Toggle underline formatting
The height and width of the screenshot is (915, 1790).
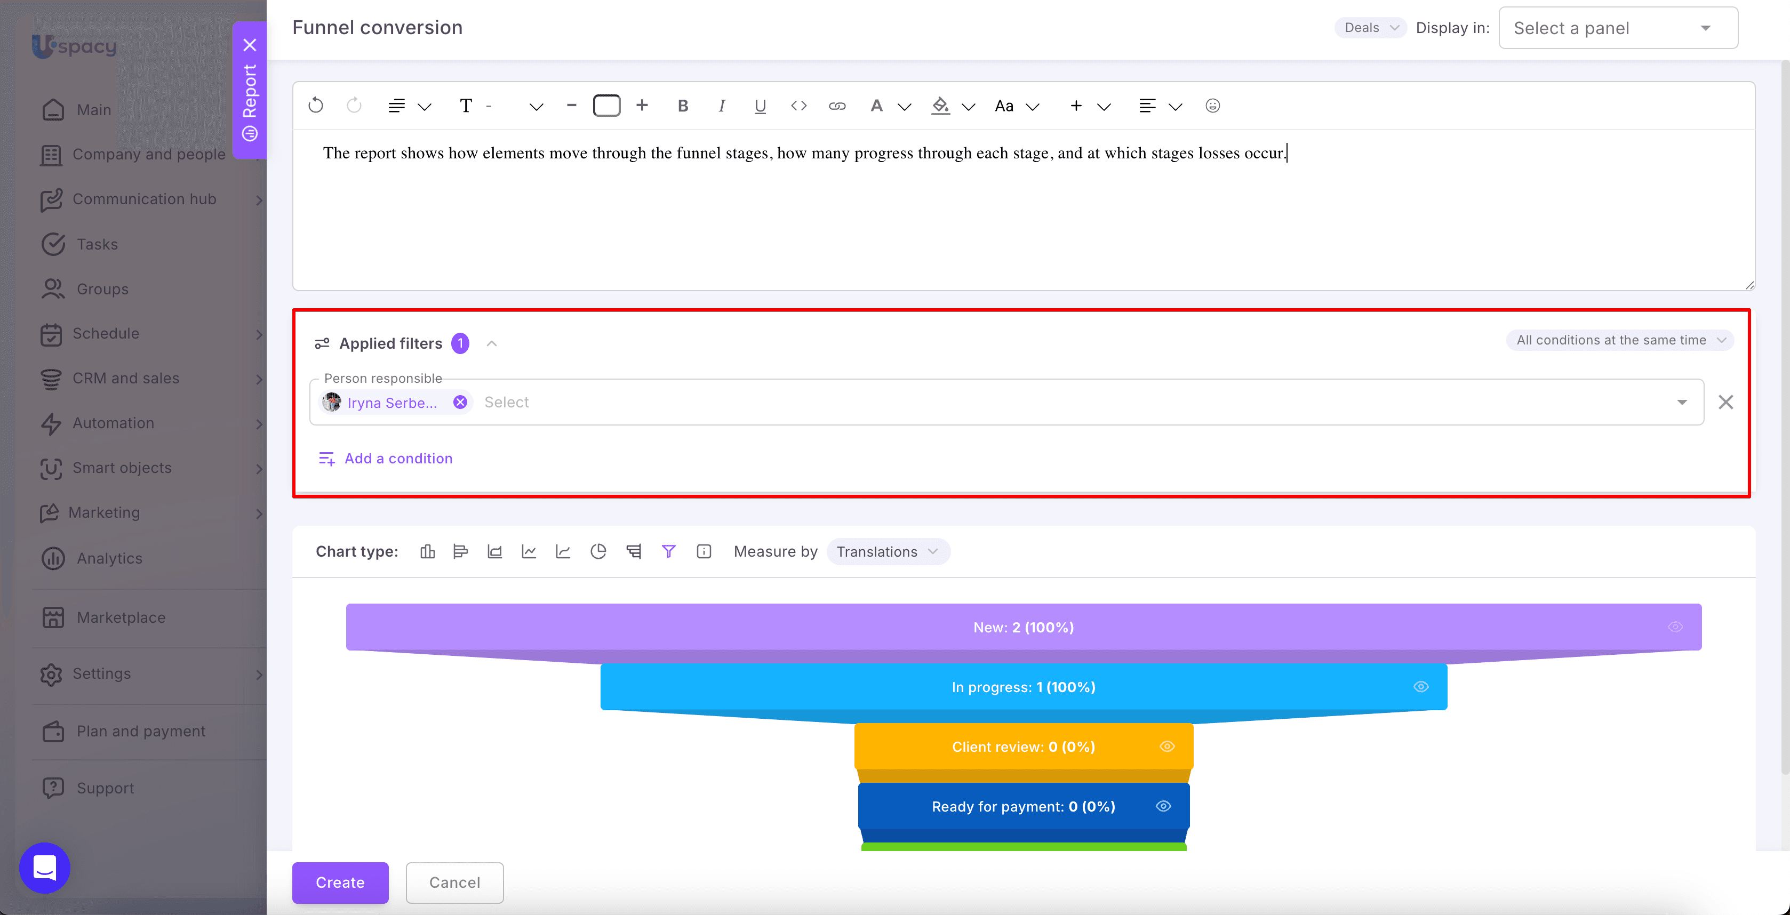[760, 106]
